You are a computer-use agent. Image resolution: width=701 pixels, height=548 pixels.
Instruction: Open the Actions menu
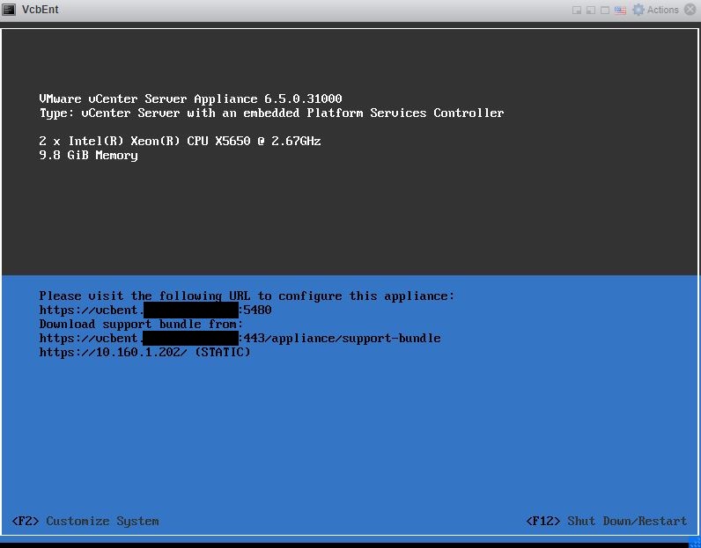click(656, 10)
